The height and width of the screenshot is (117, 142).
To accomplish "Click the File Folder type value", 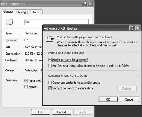I will (x=31, y=33).
